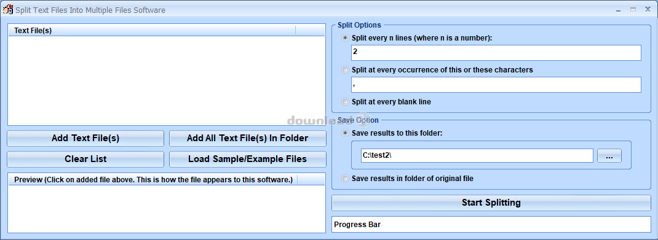Load Sample/Example Files
Viewport: 658px width, 240px height.
click(x=248, y=159)
